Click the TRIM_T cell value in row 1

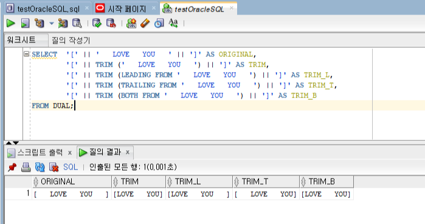click(265, 194)
